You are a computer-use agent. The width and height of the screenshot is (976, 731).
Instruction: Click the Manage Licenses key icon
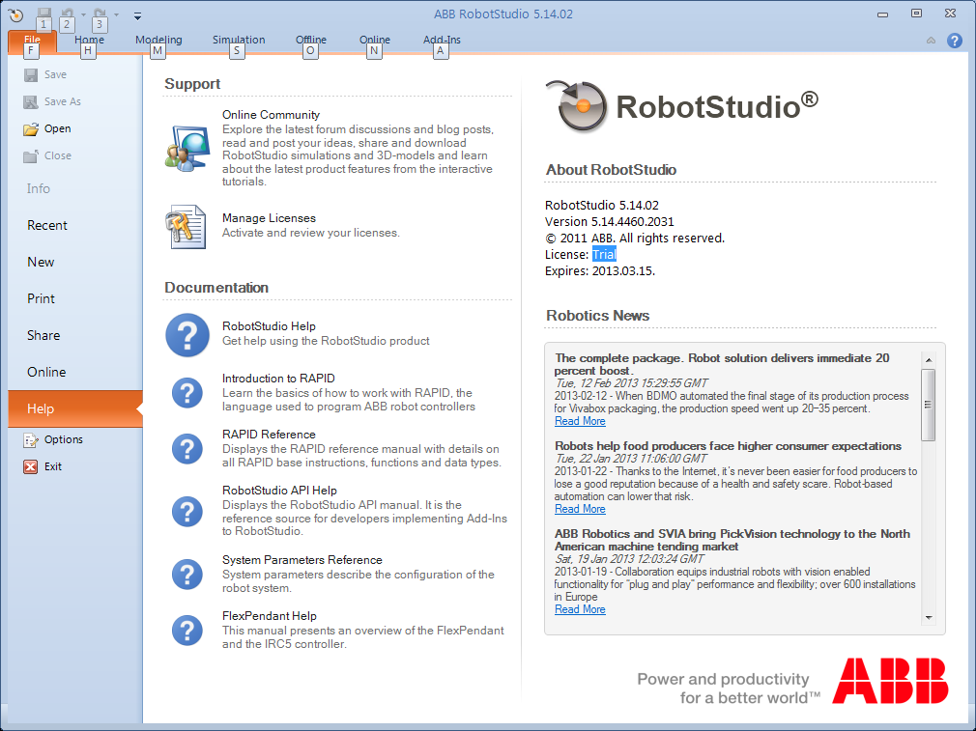[x=186, y=227]
